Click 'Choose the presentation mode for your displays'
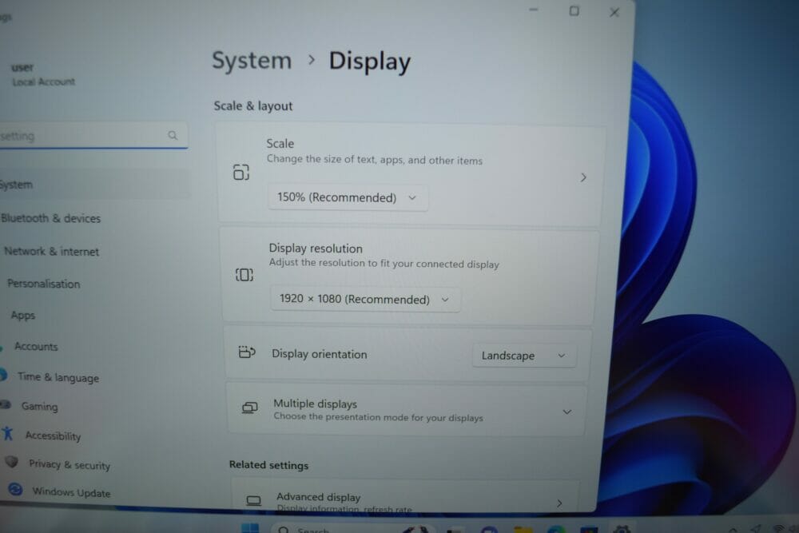The image size is (799, 533). pos(378,417)
